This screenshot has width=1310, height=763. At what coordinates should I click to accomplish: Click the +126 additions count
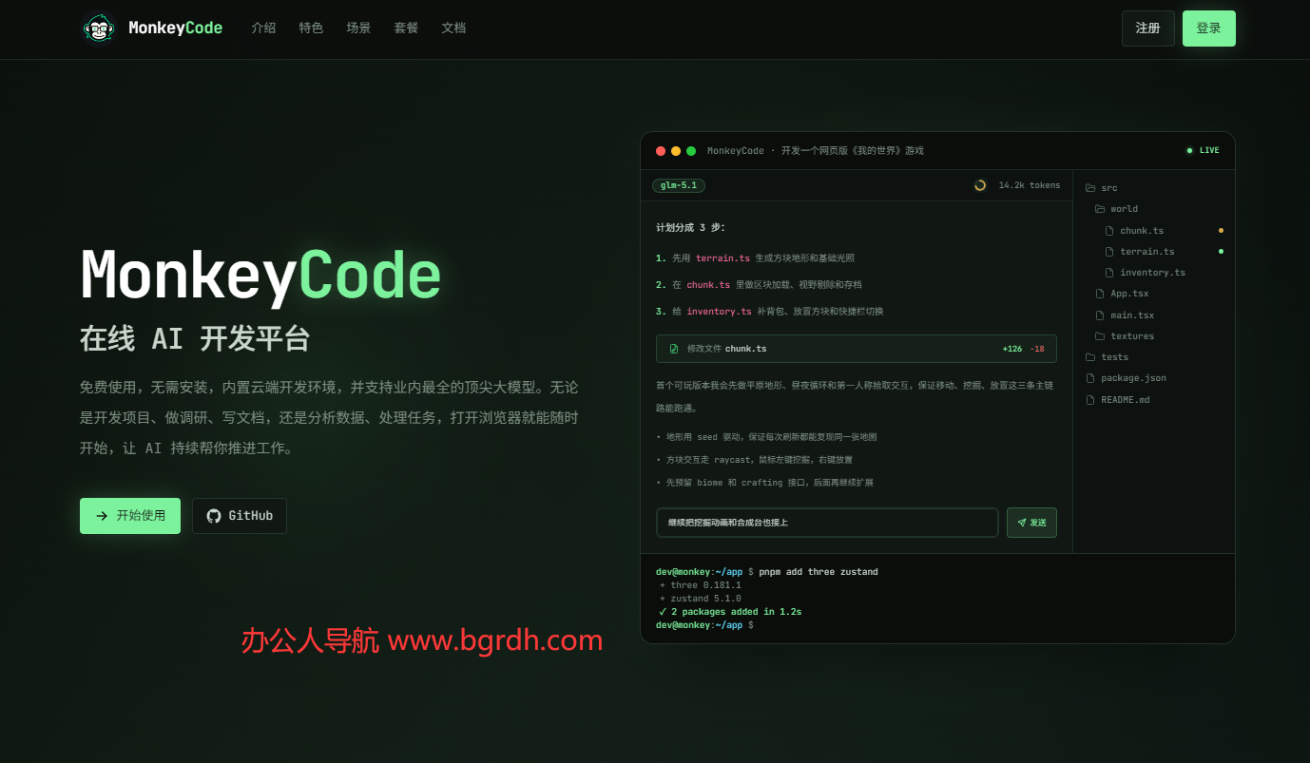(1012, 349)
